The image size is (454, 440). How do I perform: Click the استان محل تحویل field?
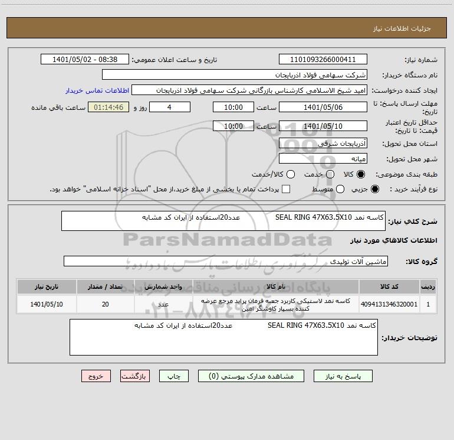click(323, 144)
